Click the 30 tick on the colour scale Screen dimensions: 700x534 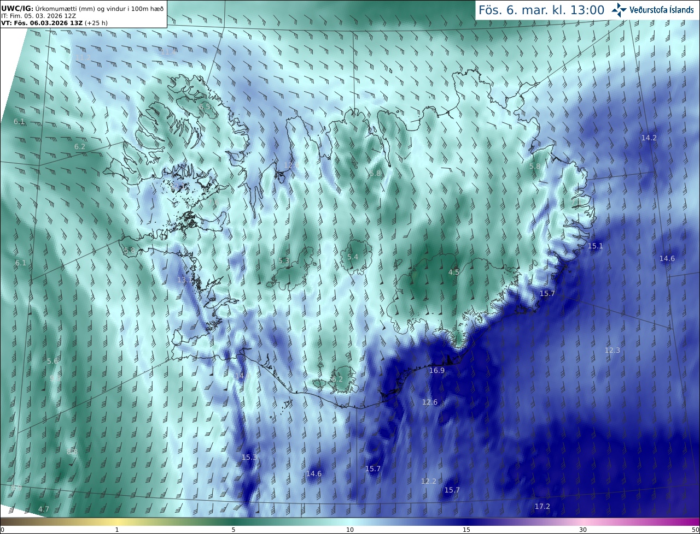click(x=583, y=530)
